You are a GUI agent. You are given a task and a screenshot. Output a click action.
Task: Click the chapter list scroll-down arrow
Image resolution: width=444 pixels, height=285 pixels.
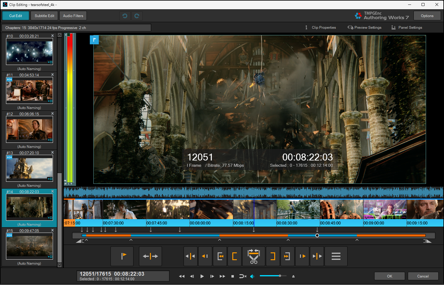coord(60,265)
